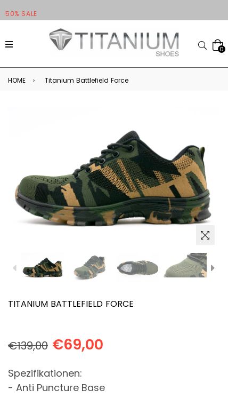Click the breadcrumb separator chevron
228x398 pixels.
click(34, 81)
